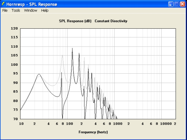Click the 80 dB y-axis label
The width and height of the screenshot is (187, 140).
click(x=15, y=101)
